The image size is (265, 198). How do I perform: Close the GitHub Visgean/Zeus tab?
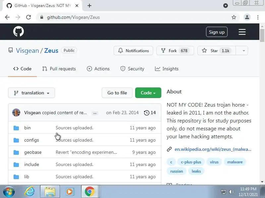pyautogui.click(x=77, y=6)
